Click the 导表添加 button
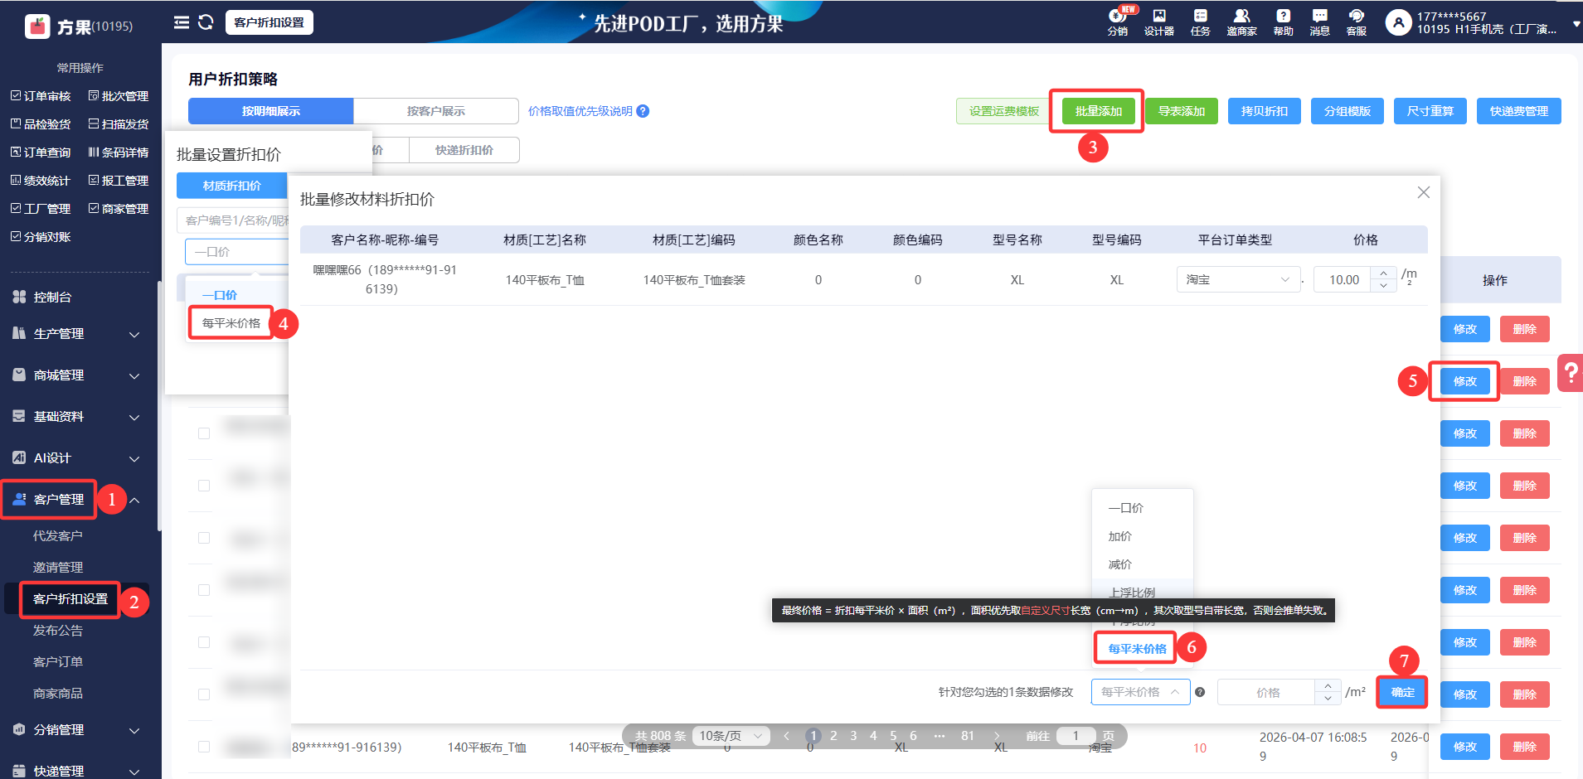 (1182, 111)
